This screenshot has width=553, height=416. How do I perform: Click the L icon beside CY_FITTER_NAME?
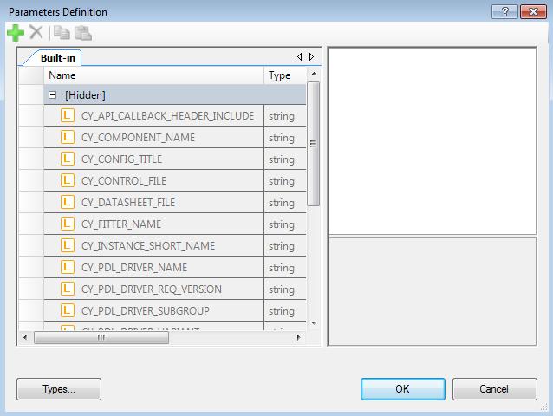click(68, 224)
